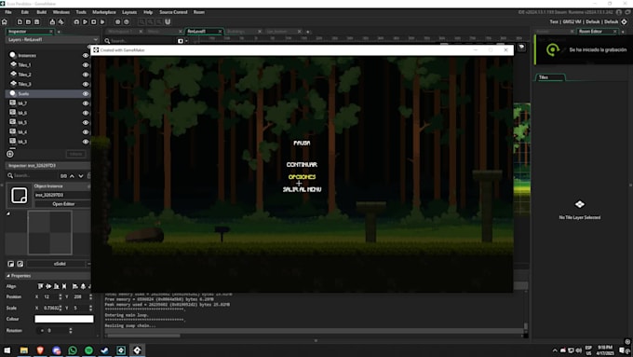Show hidden system tray icons
This screenshot has width=633, height=357.
[555, 350]
